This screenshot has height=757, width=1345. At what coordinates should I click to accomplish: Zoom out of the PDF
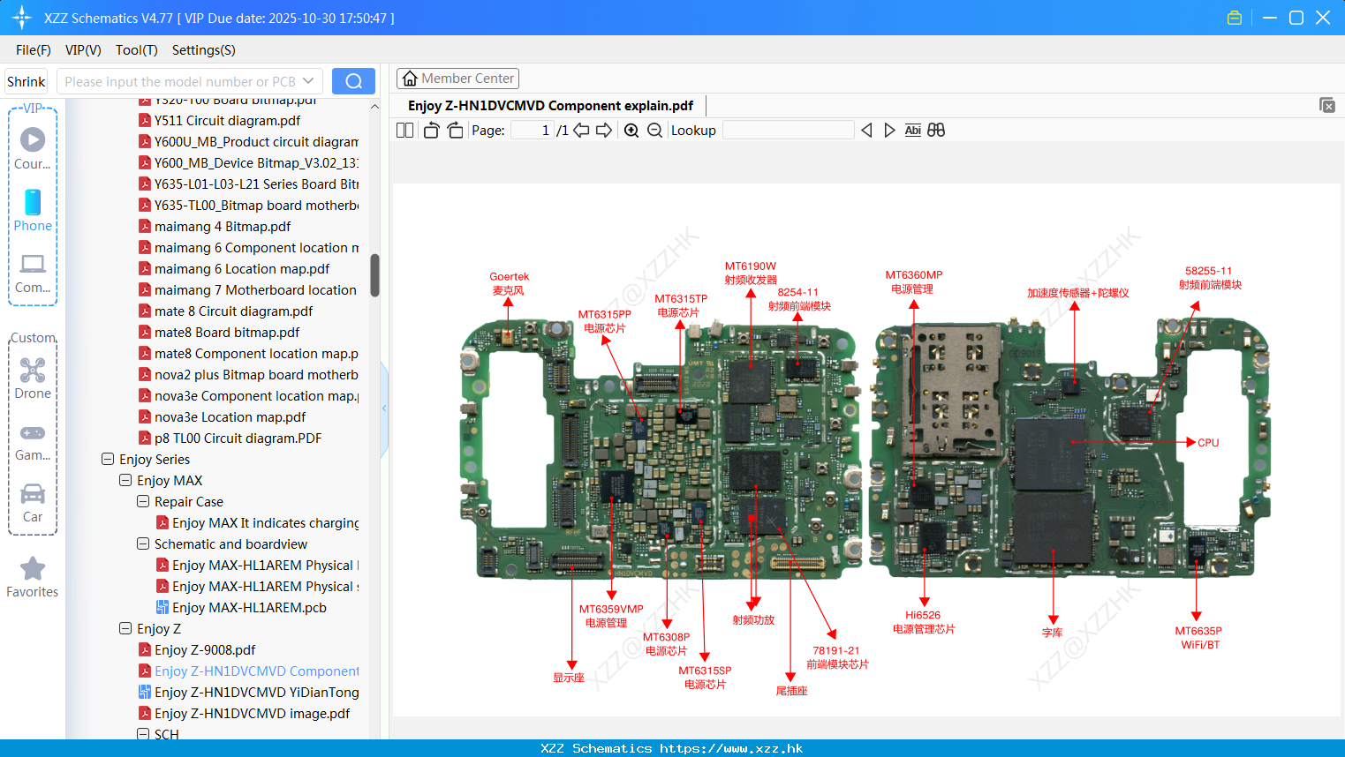click(x=654, y=130)
